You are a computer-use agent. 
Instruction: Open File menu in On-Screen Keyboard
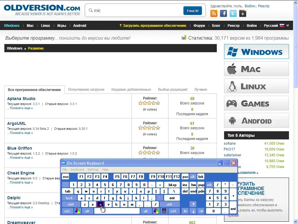click(x=65, y=169)
